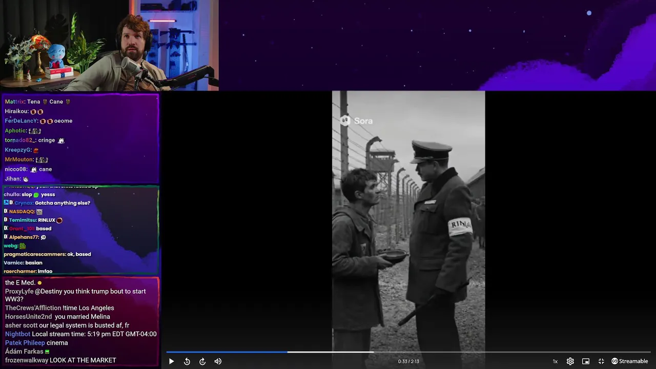The width and height of the screenshot is (656, 369).
Task: Select asher scott's legal system message
Action: 67,325
